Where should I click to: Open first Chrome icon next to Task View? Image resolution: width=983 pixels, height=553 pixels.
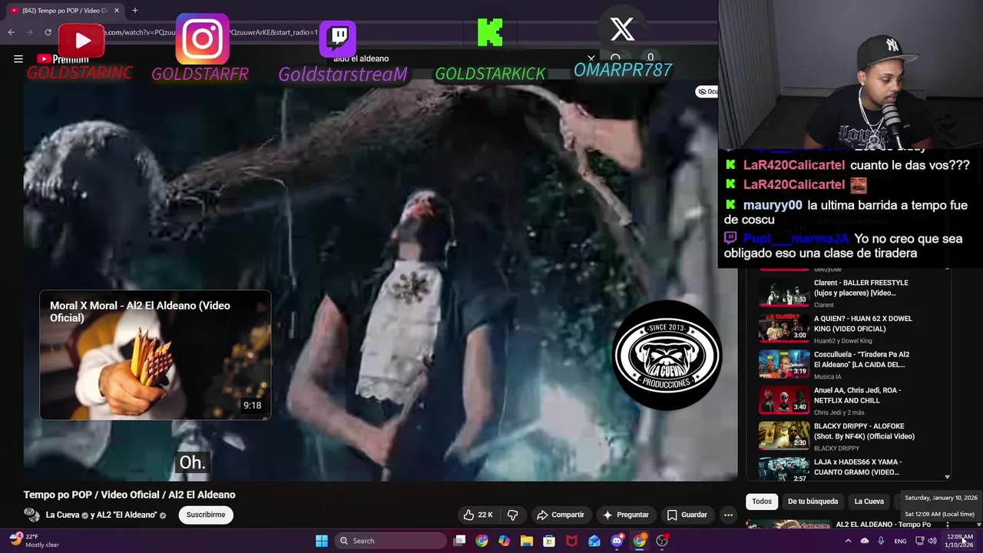click(482, 541)
